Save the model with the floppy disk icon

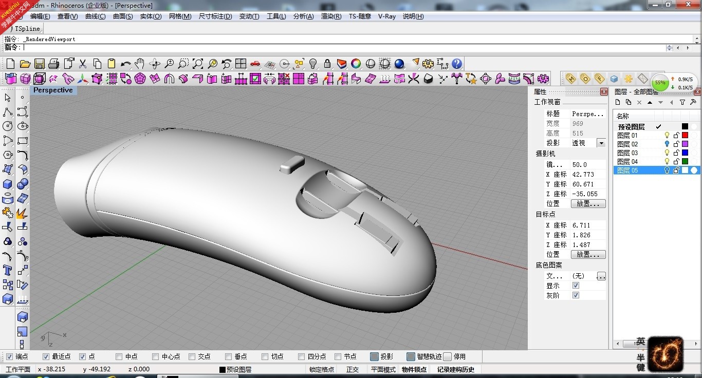39,64
